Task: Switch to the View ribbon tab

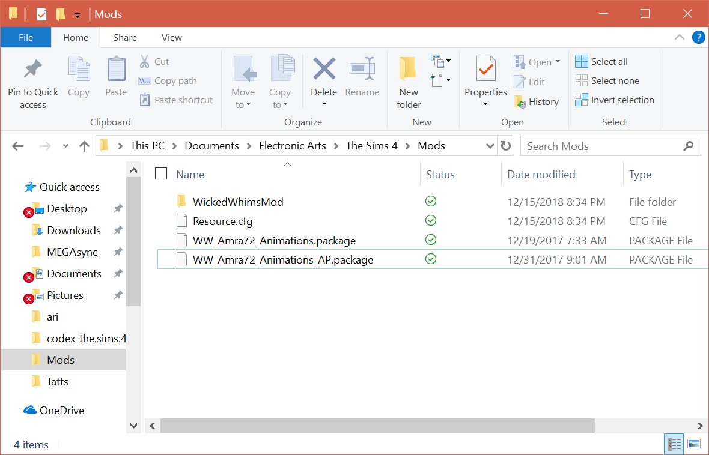Action: [172, 37]
